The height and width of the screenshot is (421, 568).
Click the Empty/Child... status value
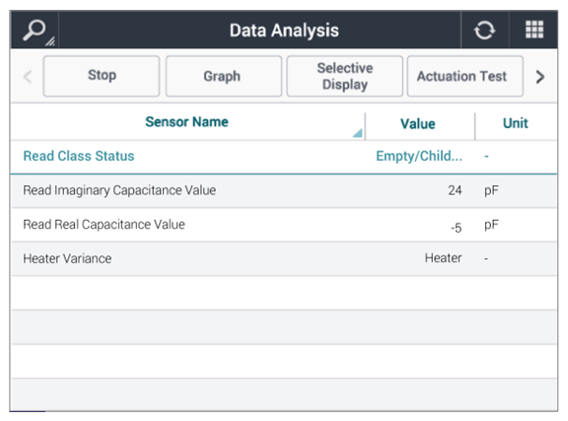click(x=419, y=156)
